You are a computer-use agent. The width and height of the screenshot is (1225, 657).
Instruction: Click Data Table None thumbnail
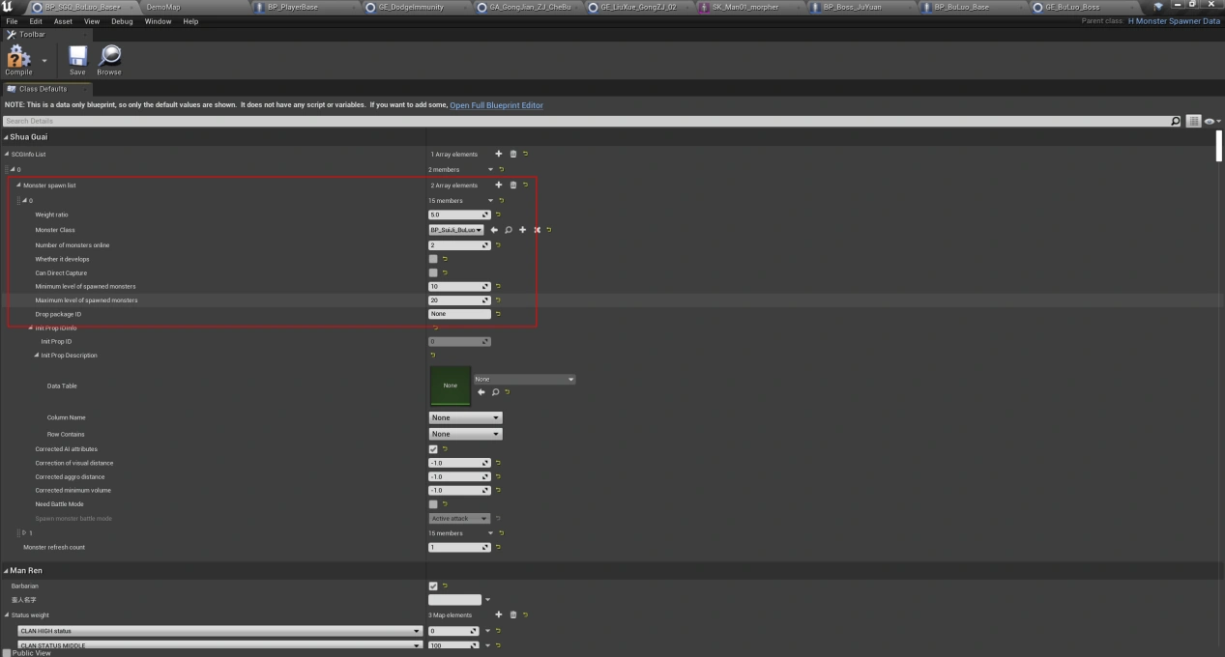pyautogui.click(x=450, y=386)
